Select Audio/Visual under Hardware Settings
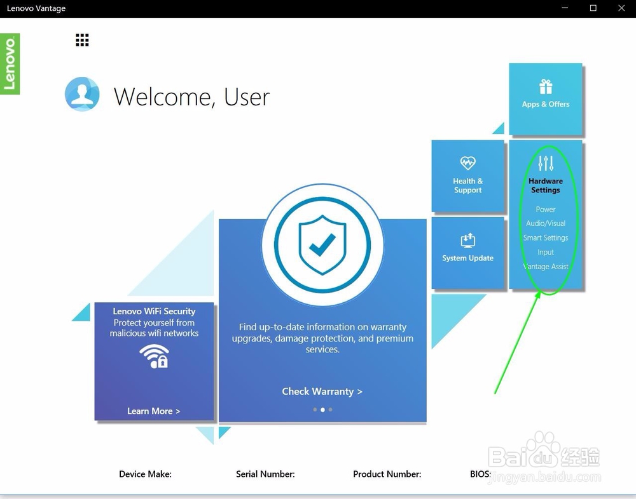This screenshot has height=499, width=636. [x=546, y=223]
